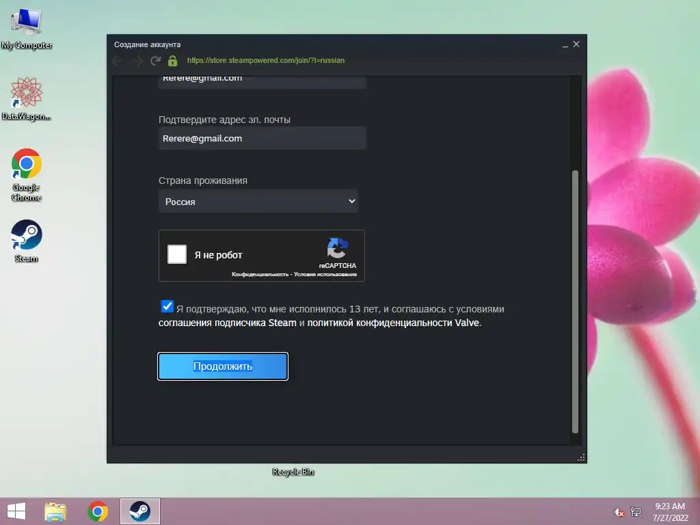Screen dimensions: 700x525
Task: Select Recycle Bin label on desktop
Action: point(293,472)
